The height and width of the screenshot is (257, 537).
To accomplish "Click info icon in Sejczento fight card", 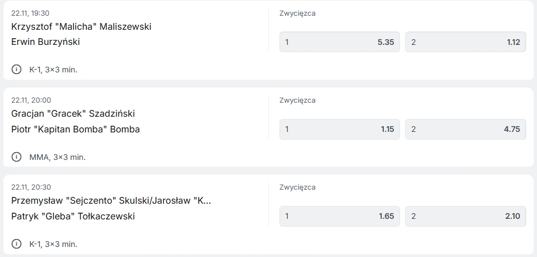I will coord(17,244).
